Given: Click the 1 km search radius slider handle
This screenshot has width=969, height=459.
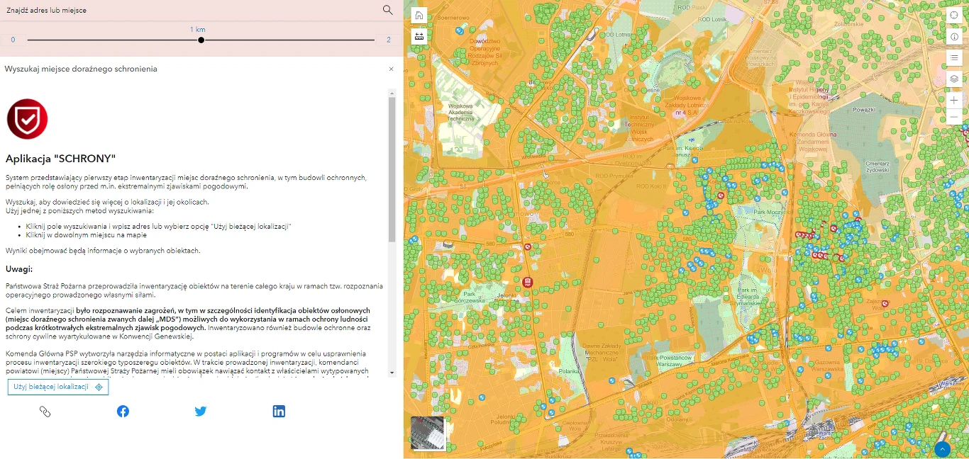Looking at the screenshot, I should click(x=201, y=40).
